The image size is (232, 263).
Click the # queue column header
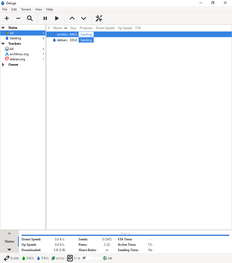(x=49, y=28)
